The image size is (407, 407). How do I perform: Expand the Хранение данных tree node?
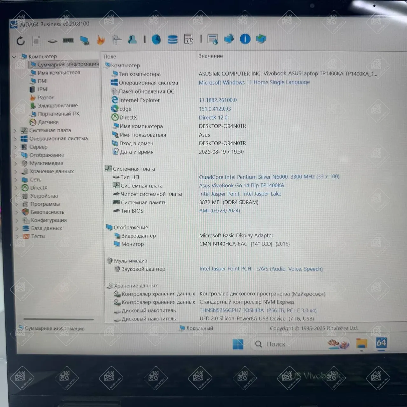click(x=16, y=172)
